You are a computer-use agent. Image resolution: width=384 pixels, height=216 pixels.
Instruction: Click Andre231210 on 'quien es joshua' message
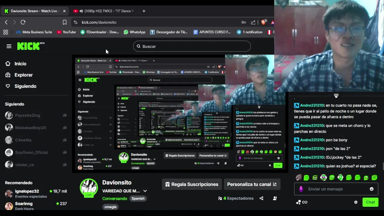[312, 166]
